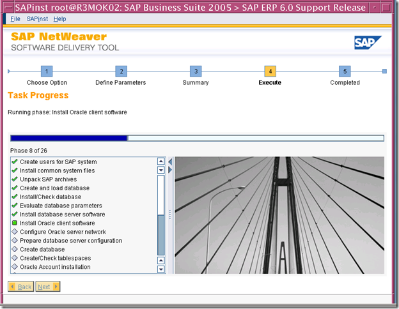Click pending diamond beside Configure Oracle server network

pyautogui.click(x=15, y=232)
